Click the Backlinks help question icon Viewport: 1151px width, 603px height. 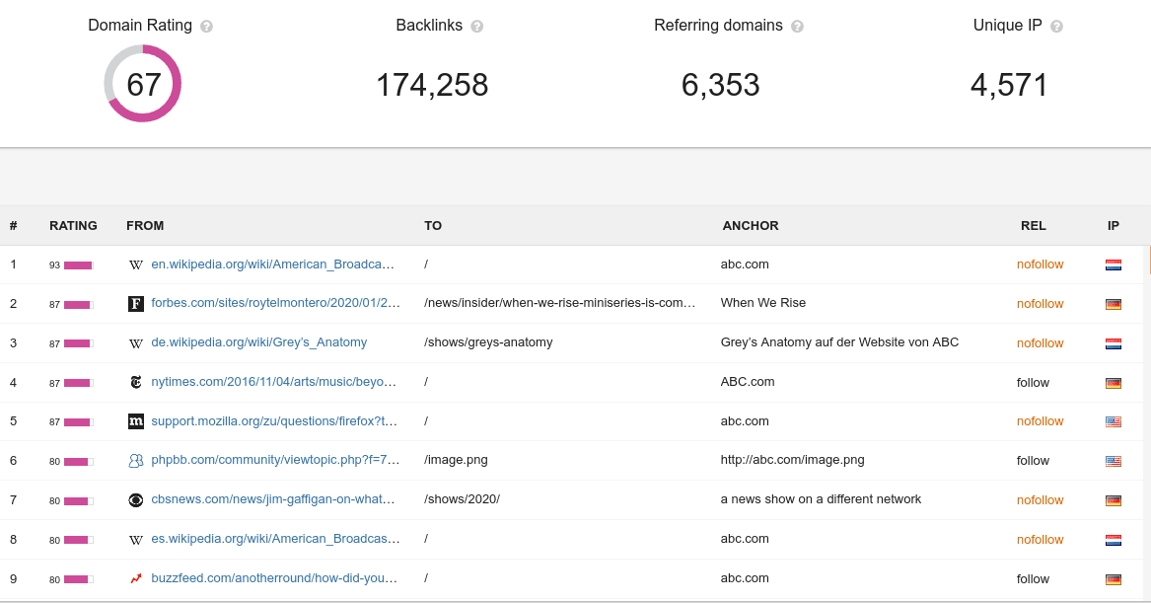tap(477, 27)
